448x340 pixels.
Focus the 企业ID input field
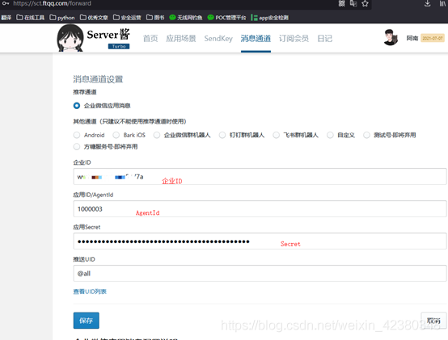pos(260,177)
